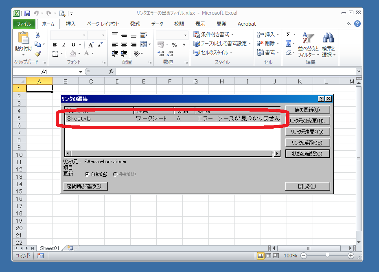The height and width of the screenshot is (272, 379).
Task: Select the 自動 (Automatic) update radio button
Action: [x=88, y=174]
